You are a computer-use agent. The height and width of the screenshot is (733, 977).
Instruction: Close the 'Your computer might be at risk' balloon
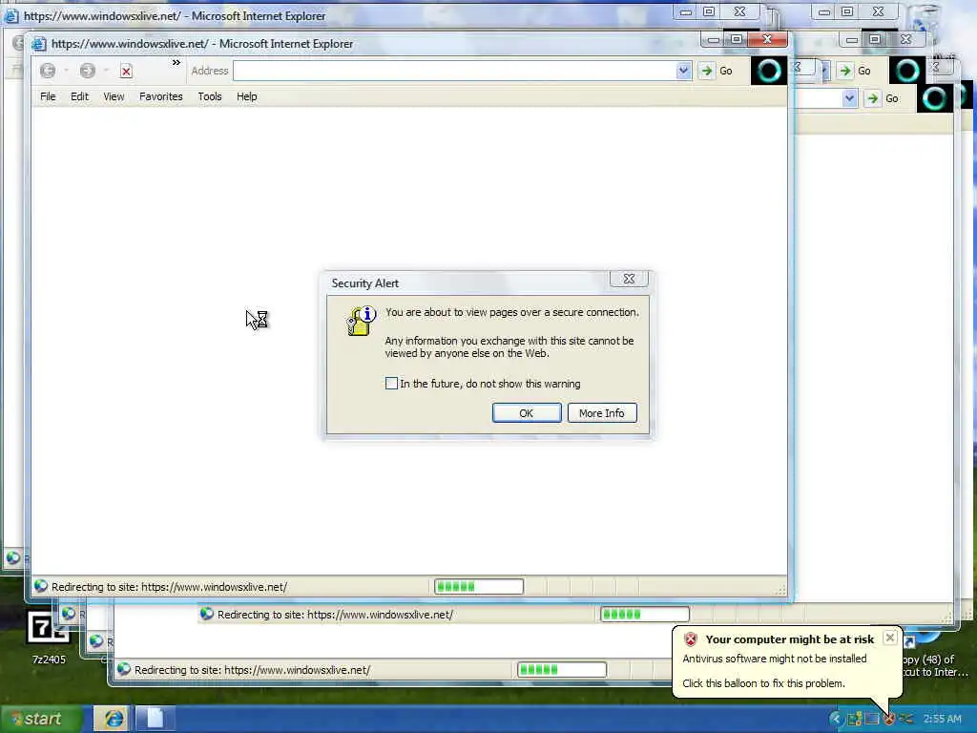(890, 638)
